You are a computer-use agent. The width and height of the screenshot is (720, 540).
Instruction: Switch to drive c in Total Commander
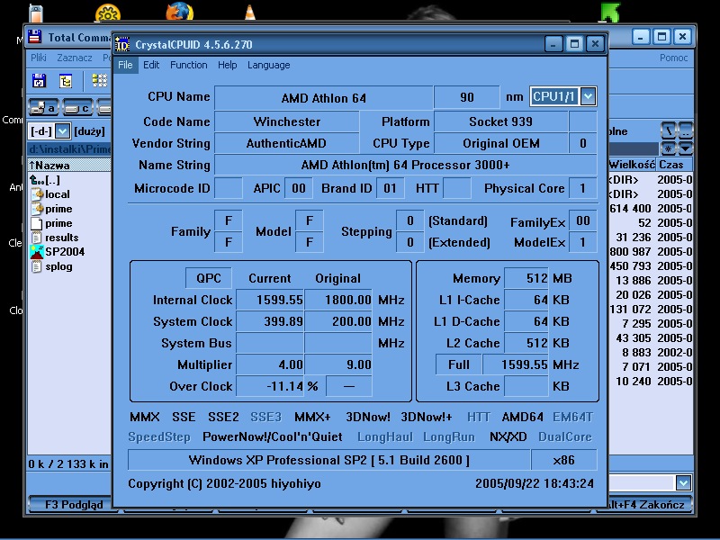coord(77,108)
